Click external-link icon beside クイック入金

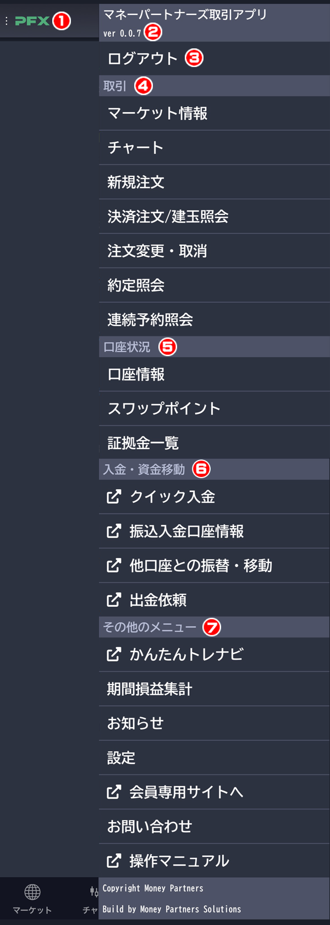(114, 497)
